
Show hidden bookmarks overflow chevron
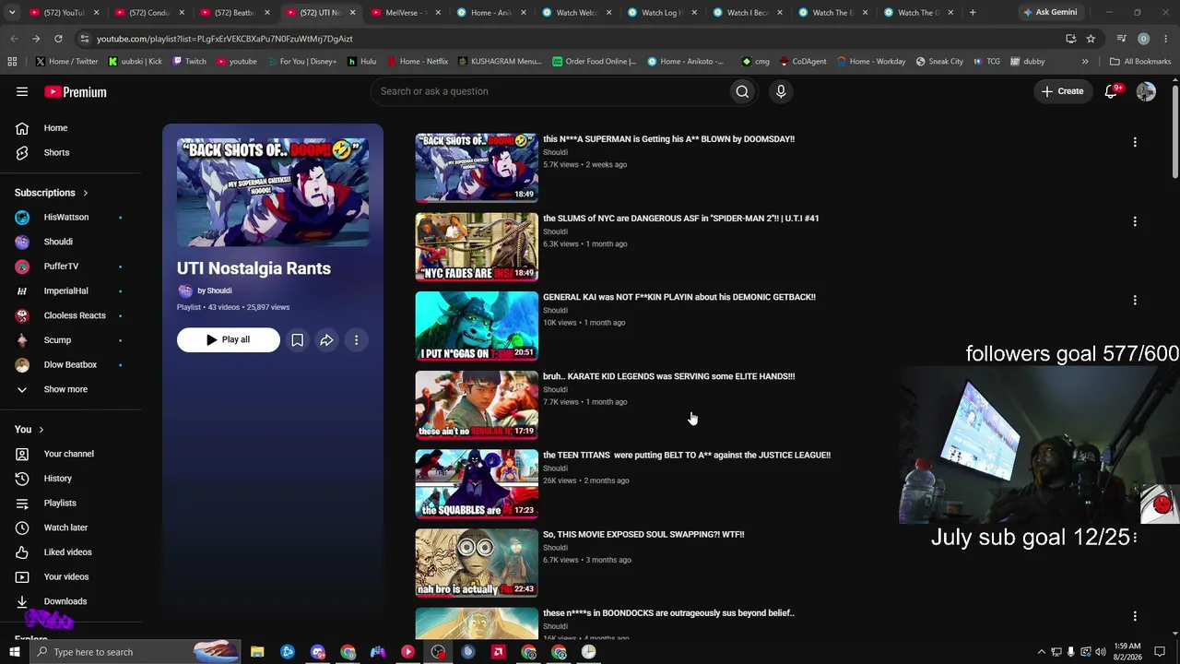click(1085, 62)
